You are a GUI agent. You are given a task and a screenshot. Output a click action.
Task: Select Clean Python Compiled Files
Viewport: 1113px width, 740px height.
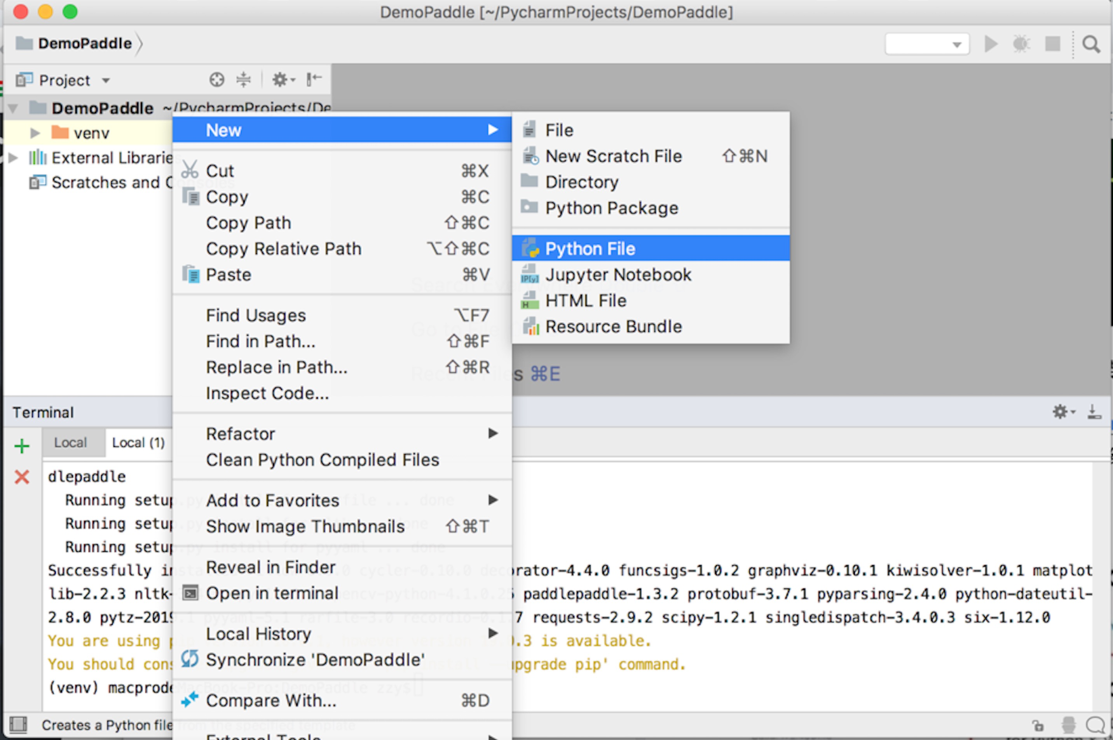(342, 459)
